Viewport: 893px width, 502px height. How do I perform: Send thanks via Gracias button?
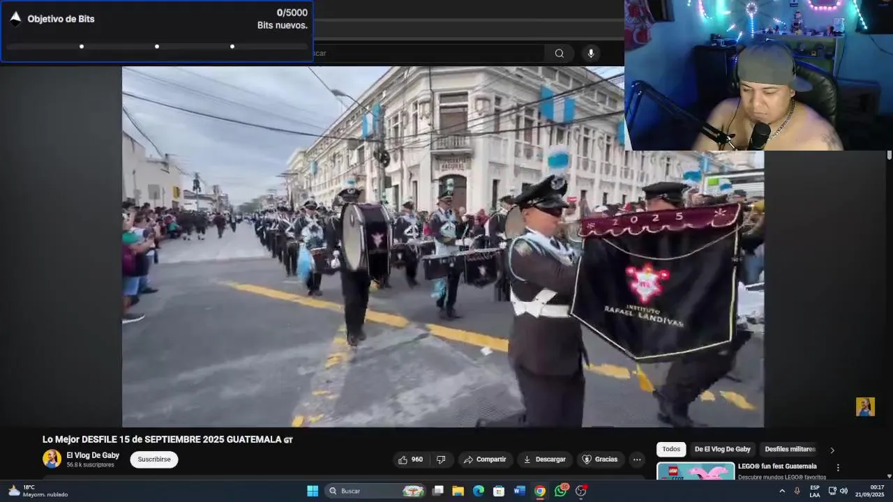(x=600, y=459)
